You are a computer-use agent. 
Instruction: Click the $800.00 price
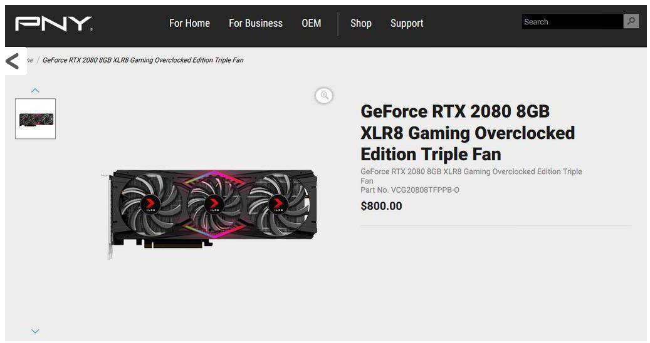click(381, 206)
